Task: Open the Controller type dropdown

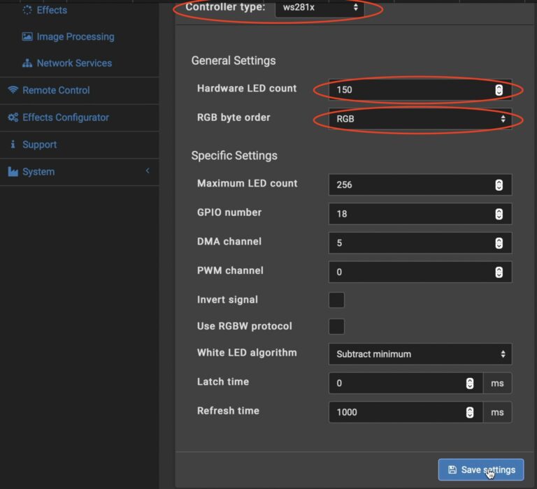Action: pos(319,8)
